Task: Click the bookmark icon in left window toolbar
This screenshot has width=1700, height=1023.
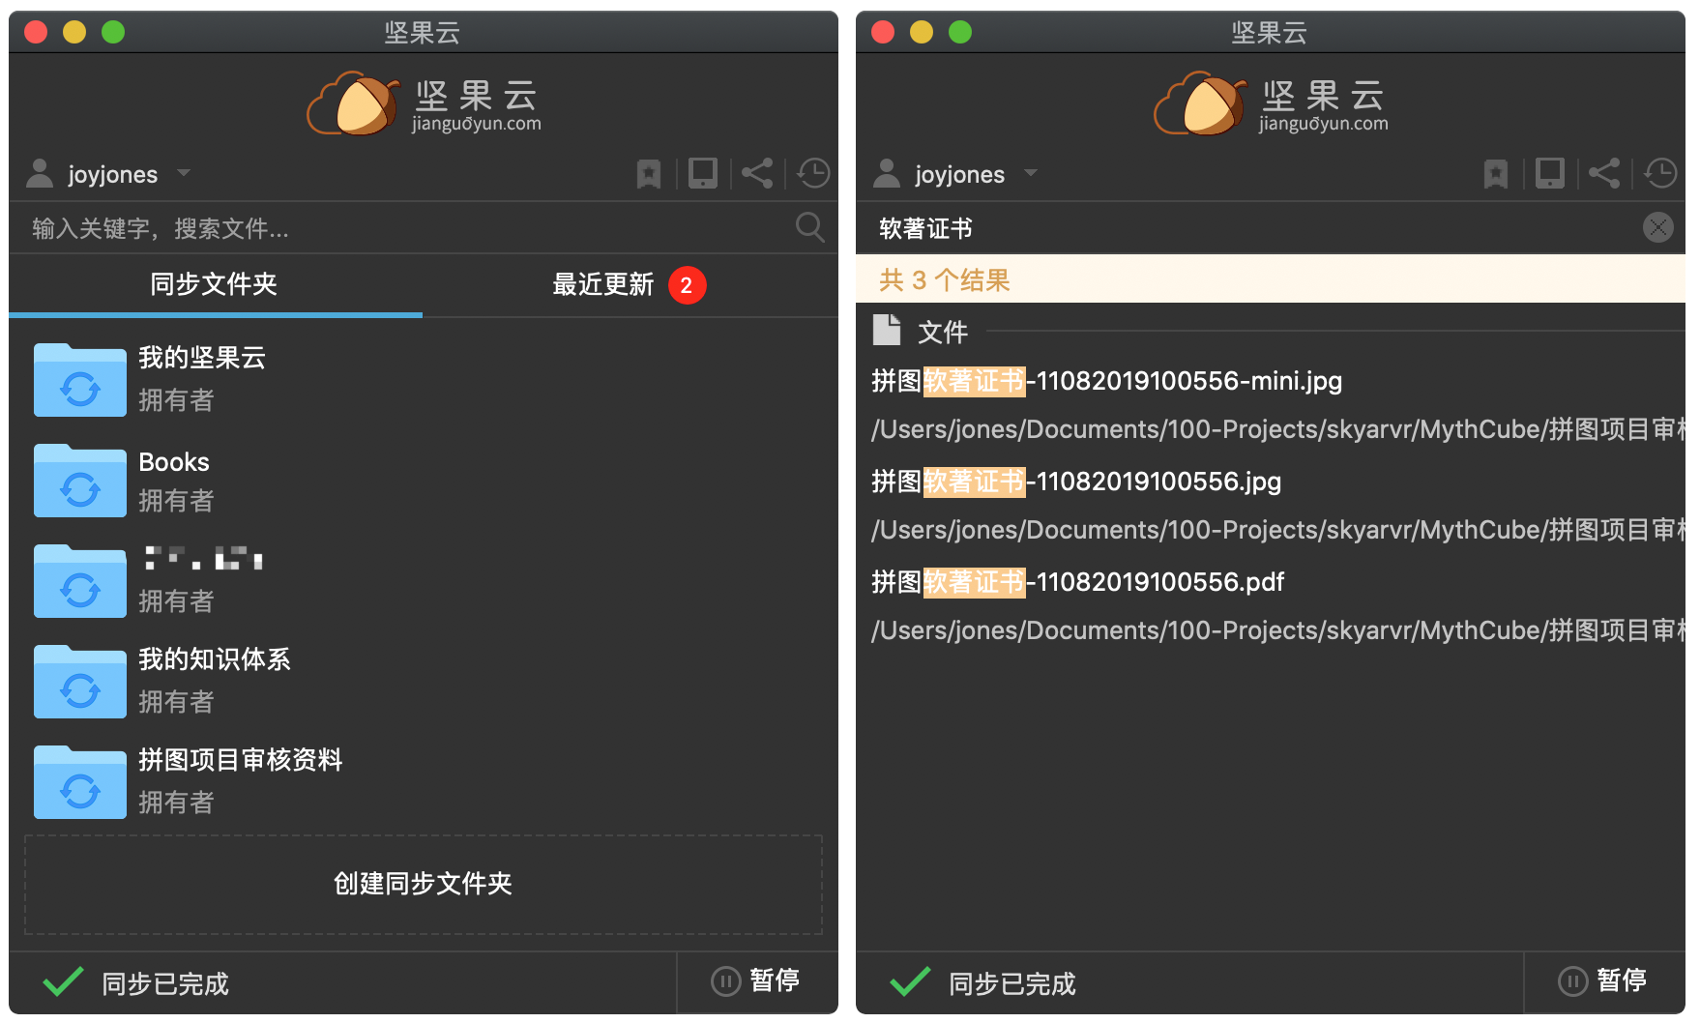Action: pos(648,174)
